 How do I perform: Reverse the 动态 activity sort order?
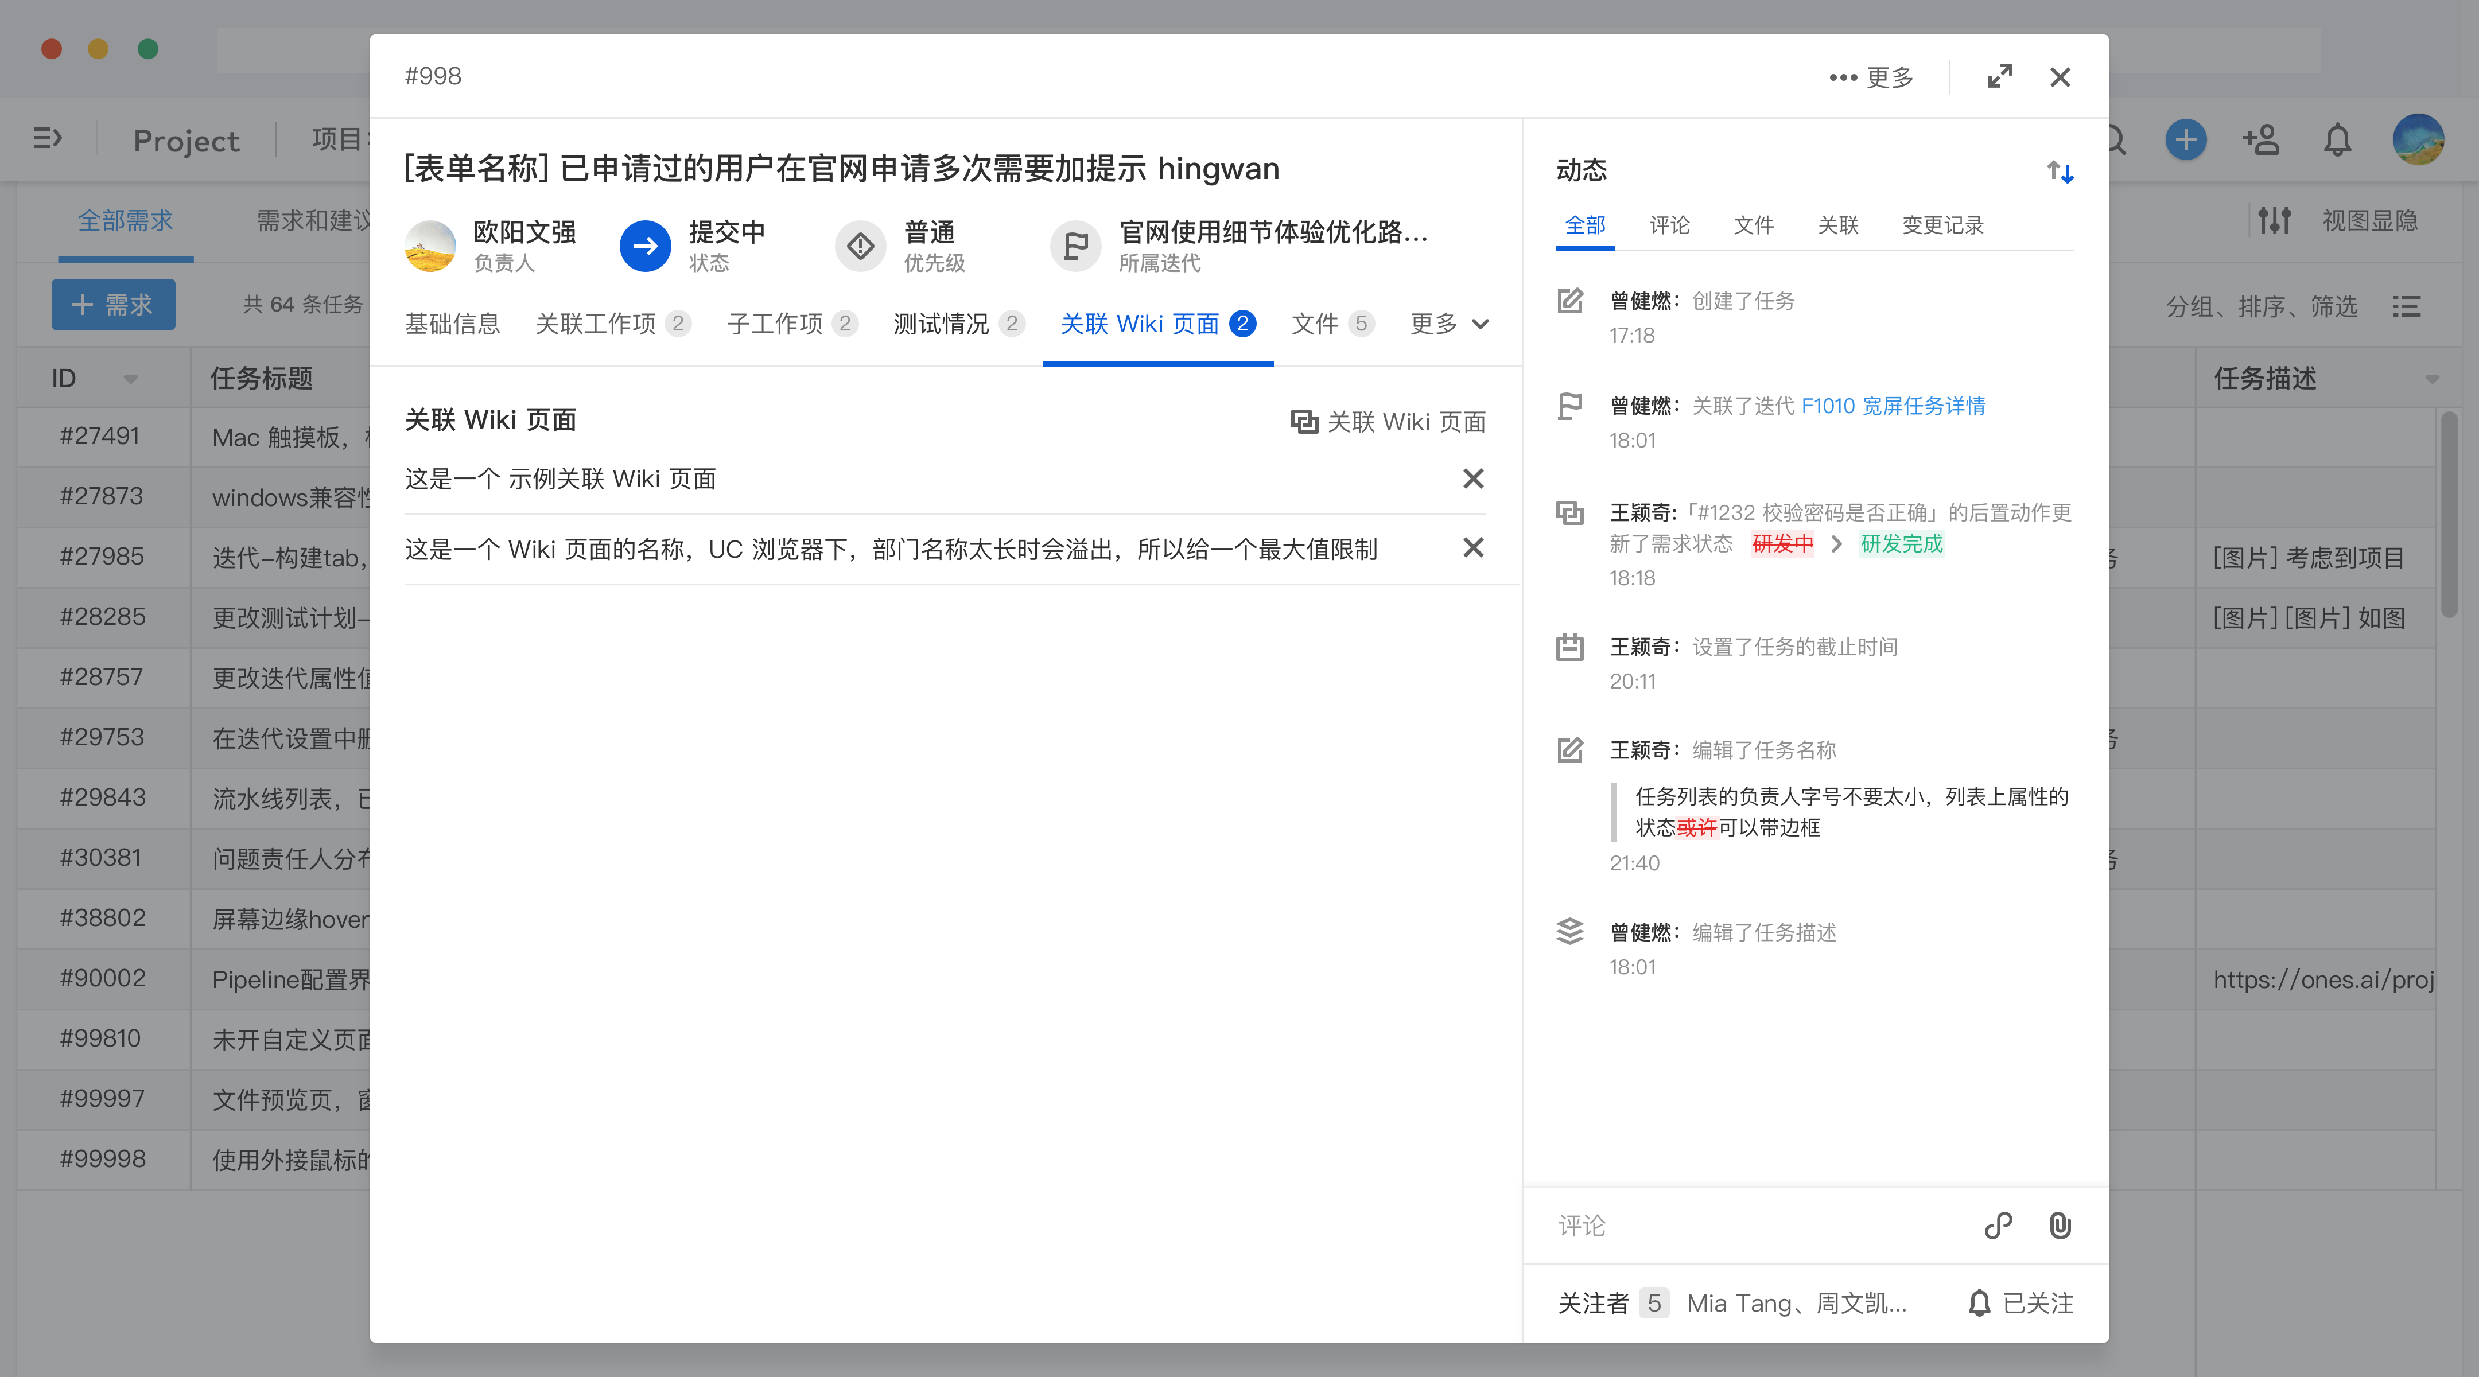point(2060,172)
